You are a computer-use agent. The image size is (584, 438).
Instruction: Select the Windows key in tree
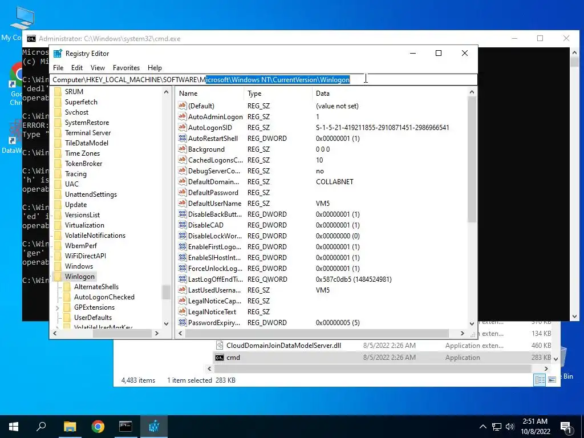pos(79,266)
